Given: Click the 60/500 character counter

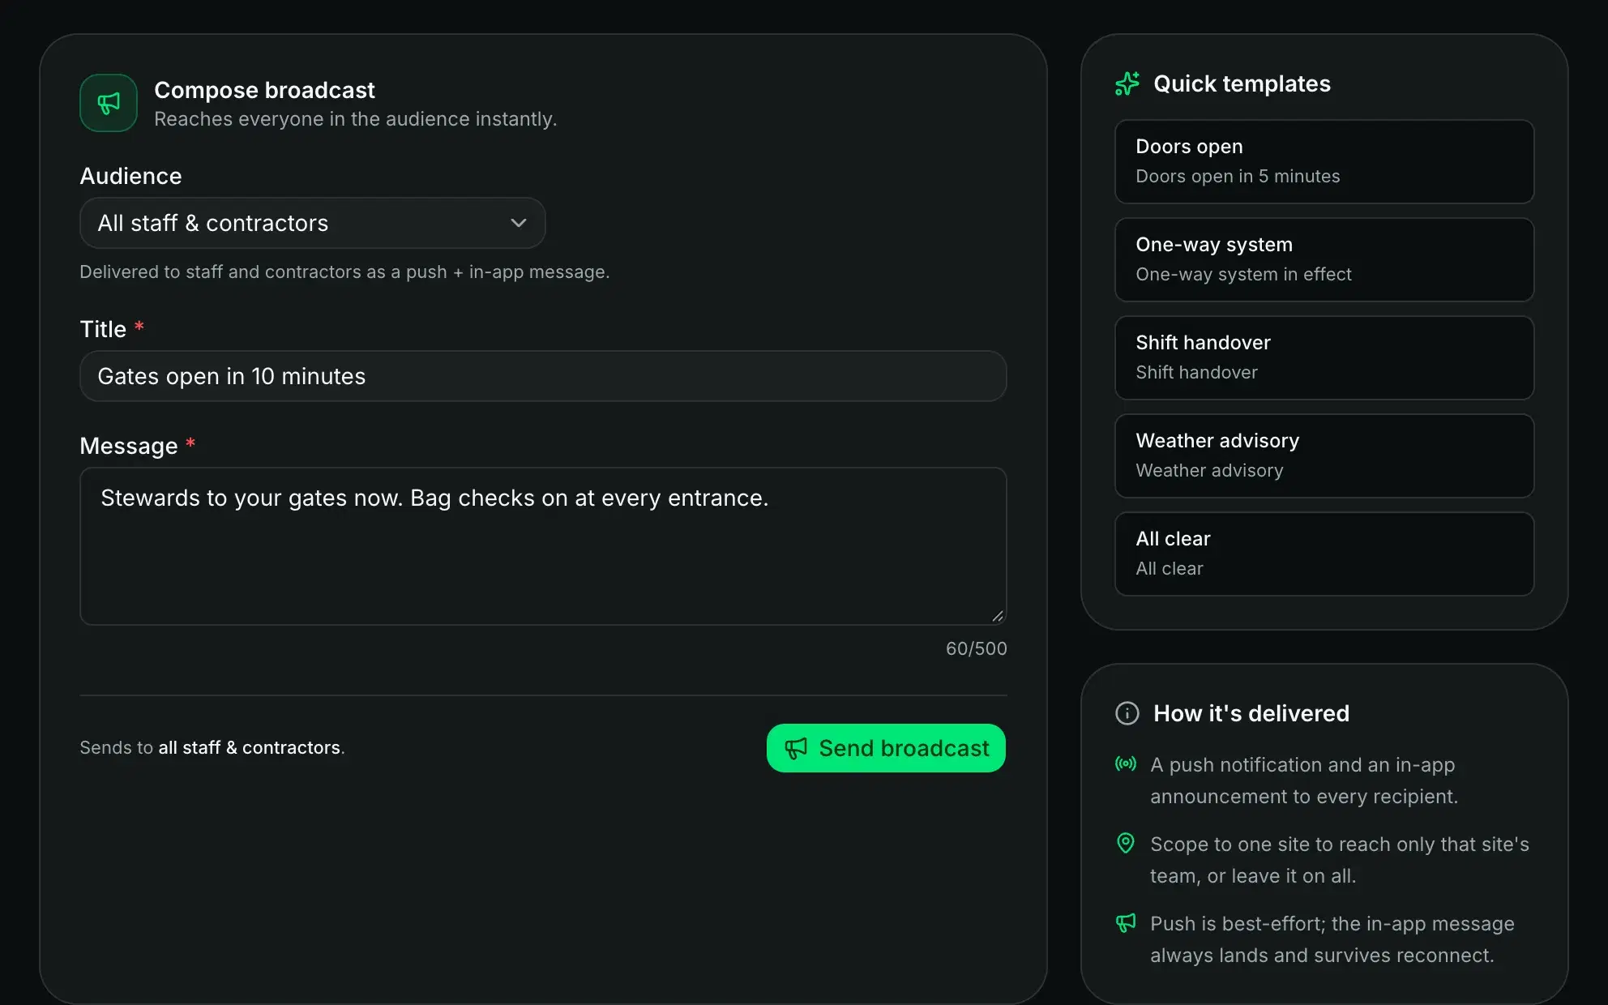Looking at the screenshot, I should coord(976,648).
